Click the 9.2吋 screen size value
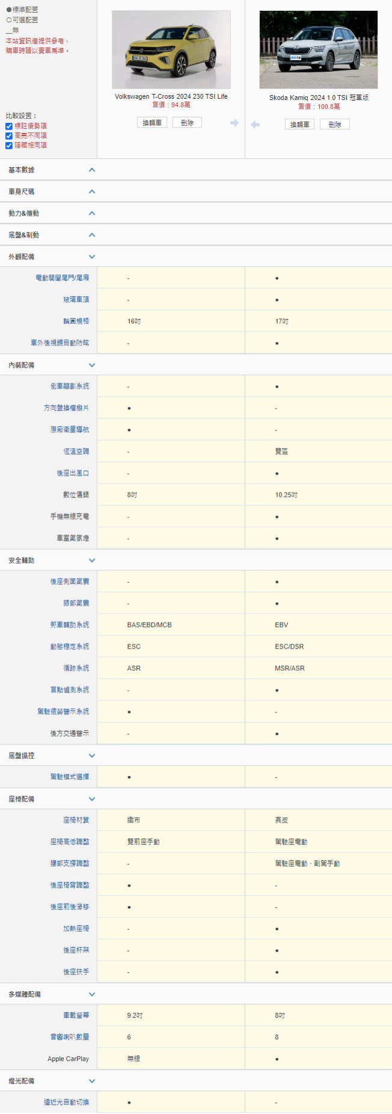This screenshot has width=392, height=1114. (x=135, y=1015)
